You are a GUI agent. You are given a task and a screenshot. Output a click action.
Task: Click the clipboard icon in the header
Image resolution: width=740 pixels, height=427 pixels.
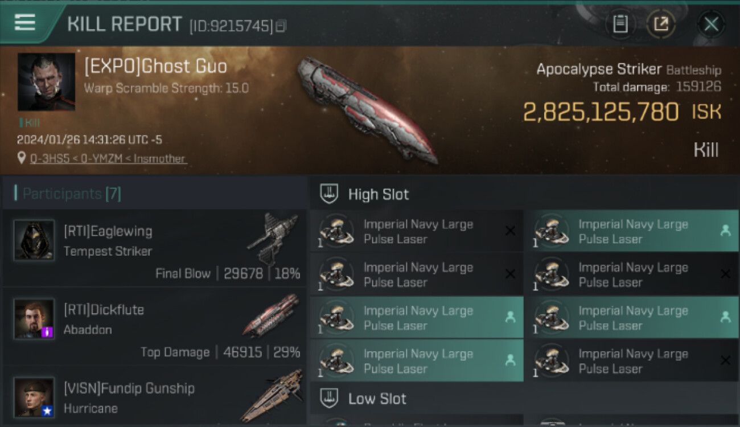(620, 24)
